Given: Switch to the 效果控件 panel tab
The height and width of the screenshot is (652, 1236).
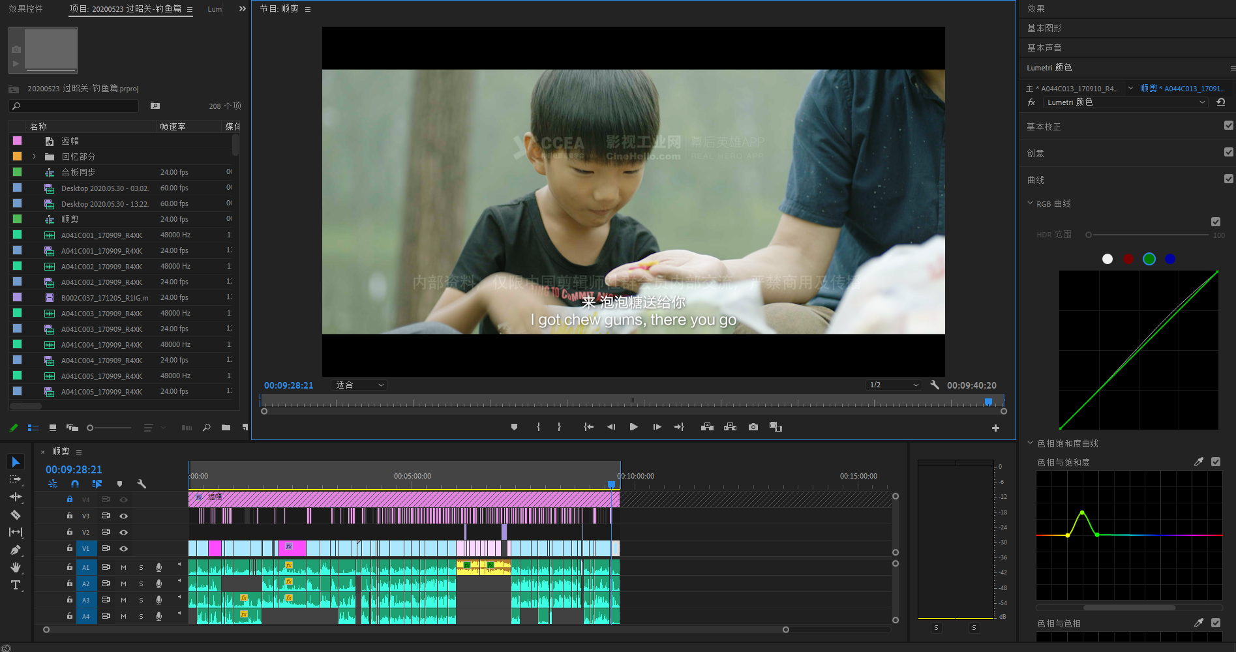Looking at the screenshot, I should click(x=26, y=9).
